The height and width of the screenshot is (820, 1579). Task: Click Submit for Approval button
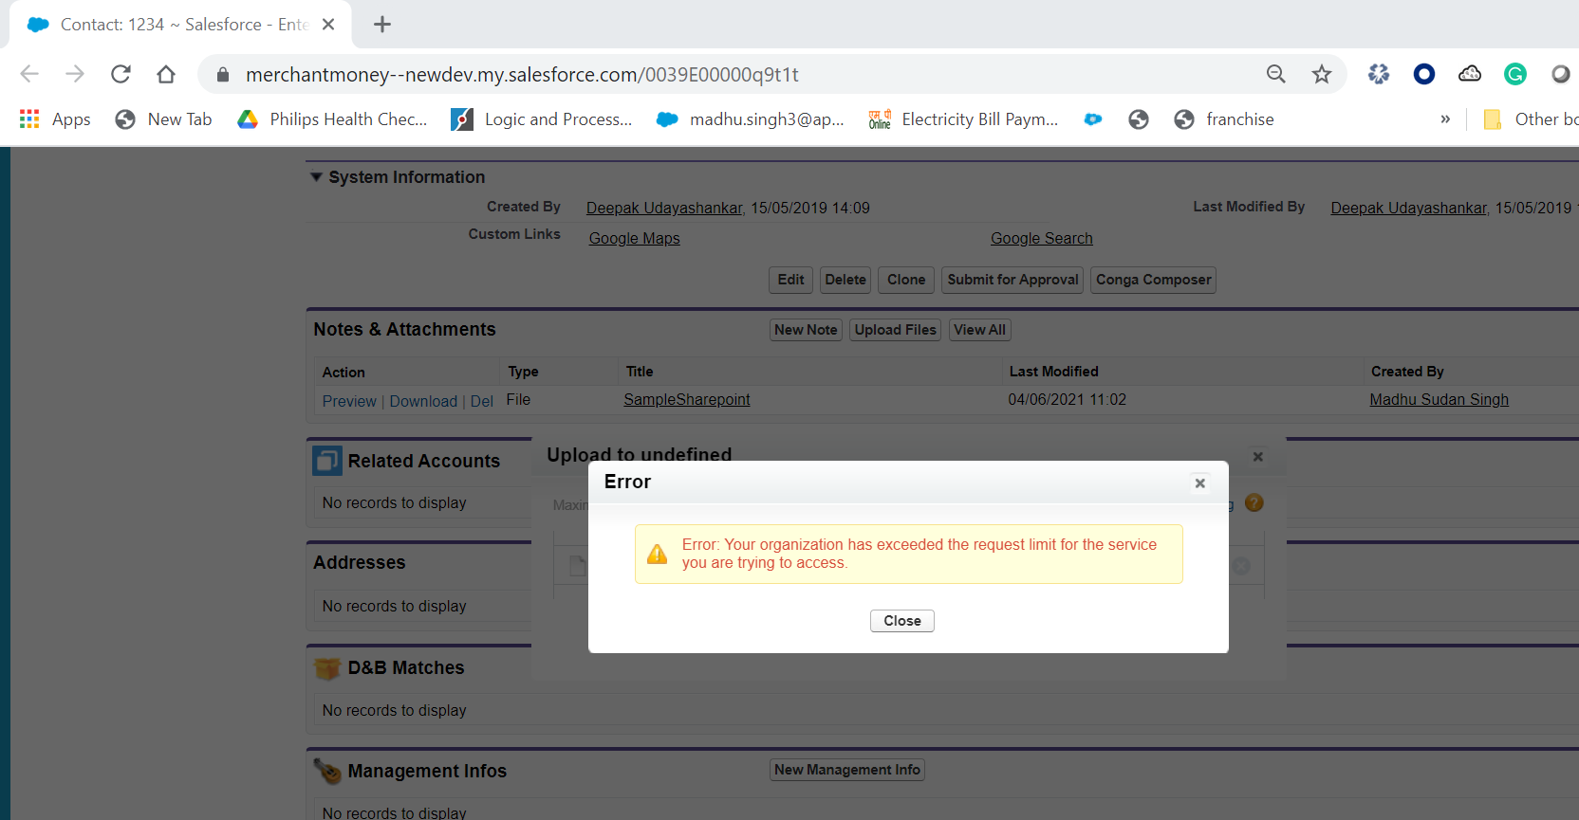click(1012, 280)
